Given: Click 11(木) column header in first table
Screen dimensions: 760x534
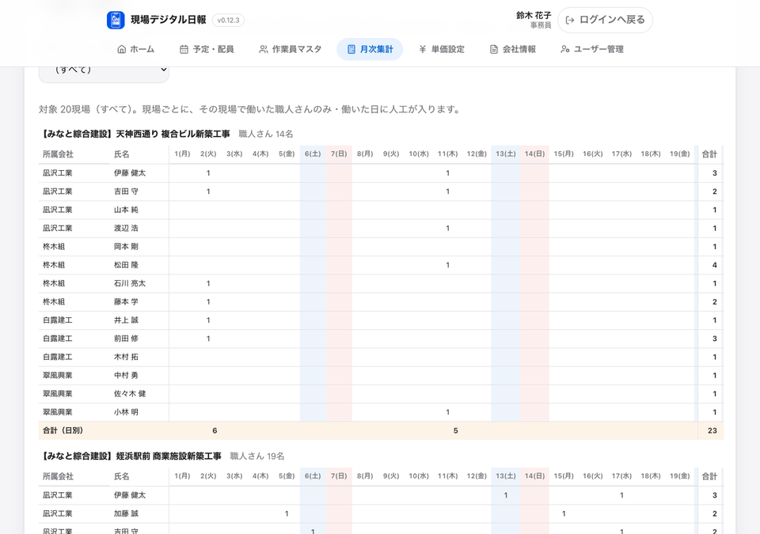Looking at the screenshot, I should 447,153.
